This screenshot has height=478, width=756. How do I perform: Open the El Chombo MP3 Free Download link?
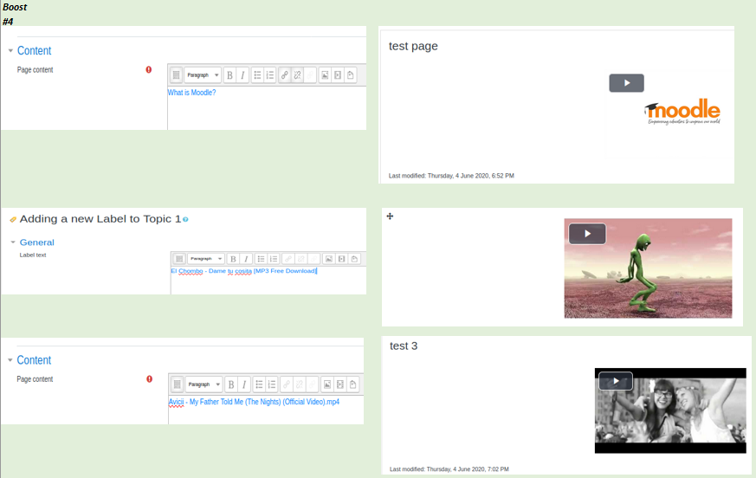[x=244, y=271]
